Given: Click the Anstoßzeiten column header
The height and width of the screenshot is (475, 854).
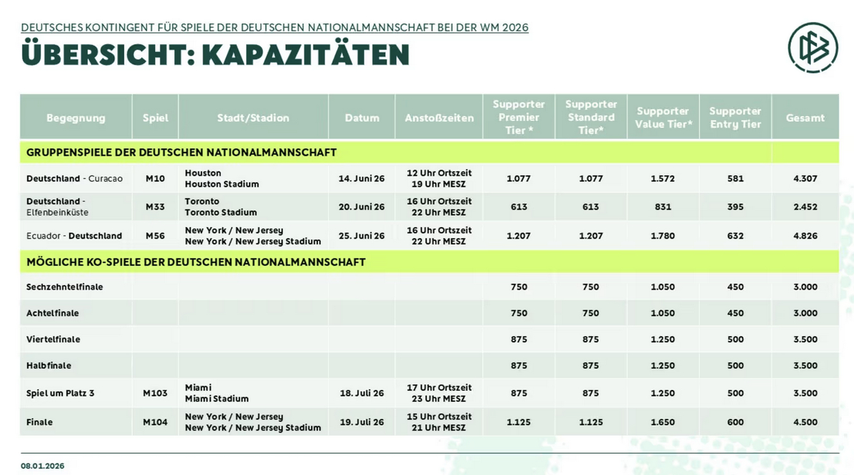Looking at the screenshot, I should pyautogui.click(x=439, y=118).
